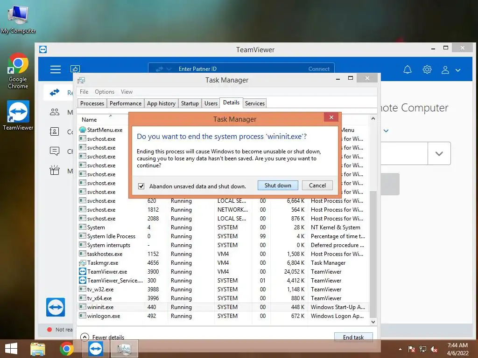Open TeamViewer account profile icon

pos(445,70)
